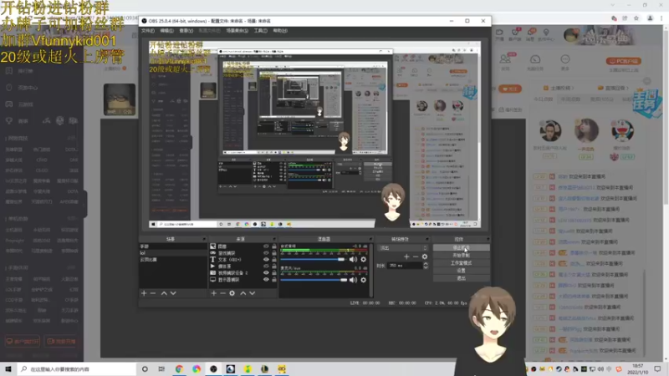
Task: Select the lol scene in Scenes list
Action: [173, 253]
